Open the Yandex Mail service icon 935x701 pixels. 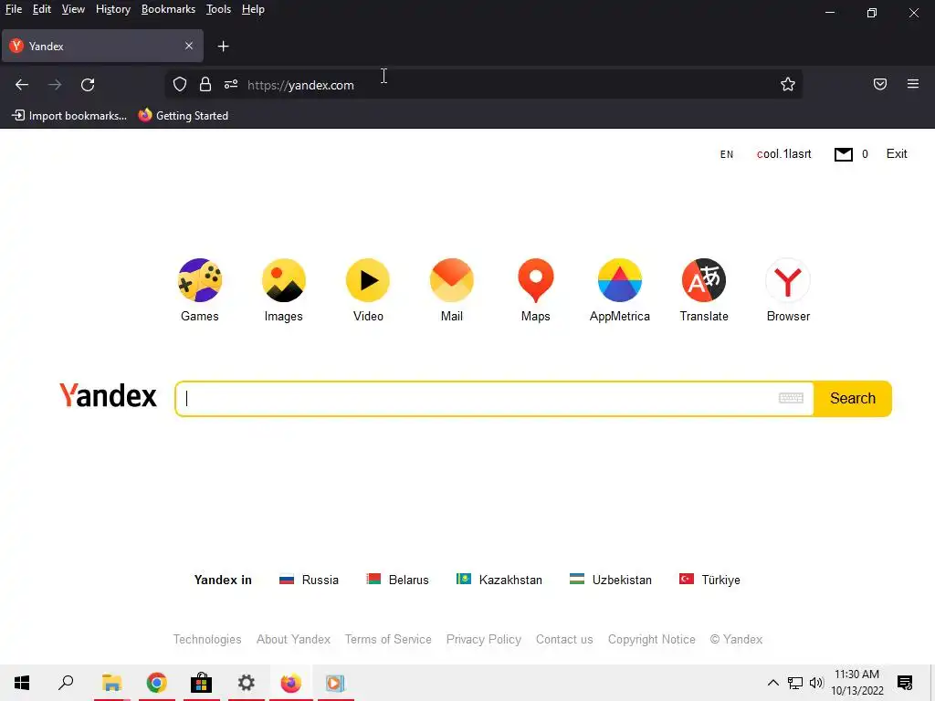click(x=451, y=280)
